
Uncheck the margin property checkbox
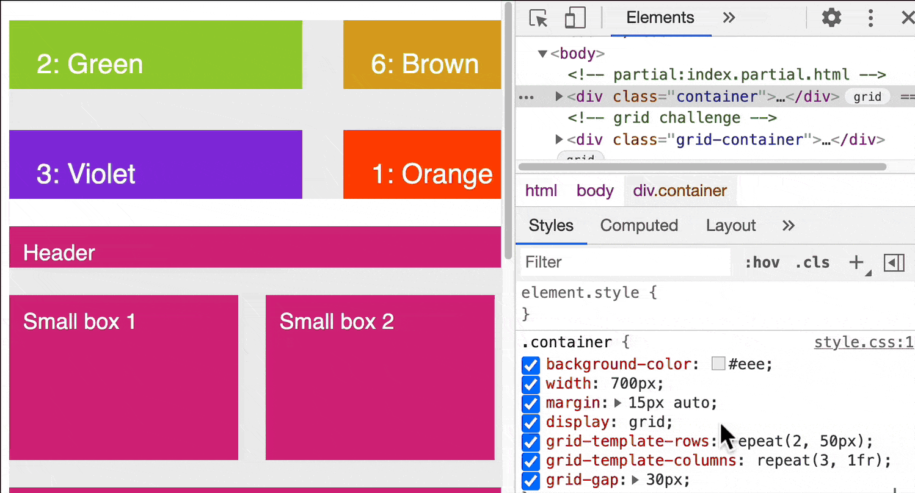(531, 404)
